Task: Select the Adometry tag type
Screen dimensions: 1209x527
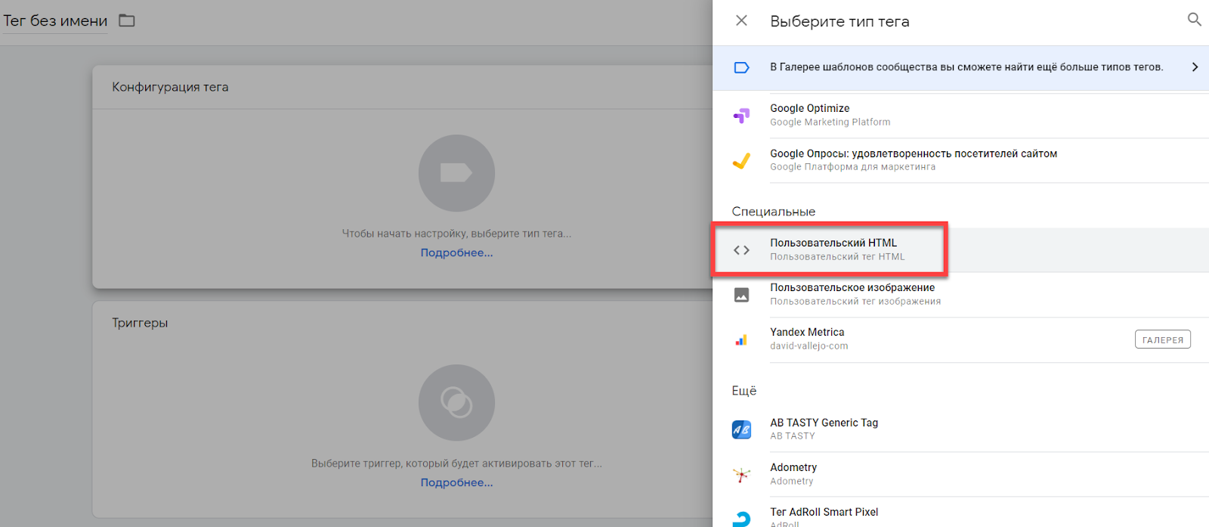Action: pyautogui.click(x=960, y=474)
